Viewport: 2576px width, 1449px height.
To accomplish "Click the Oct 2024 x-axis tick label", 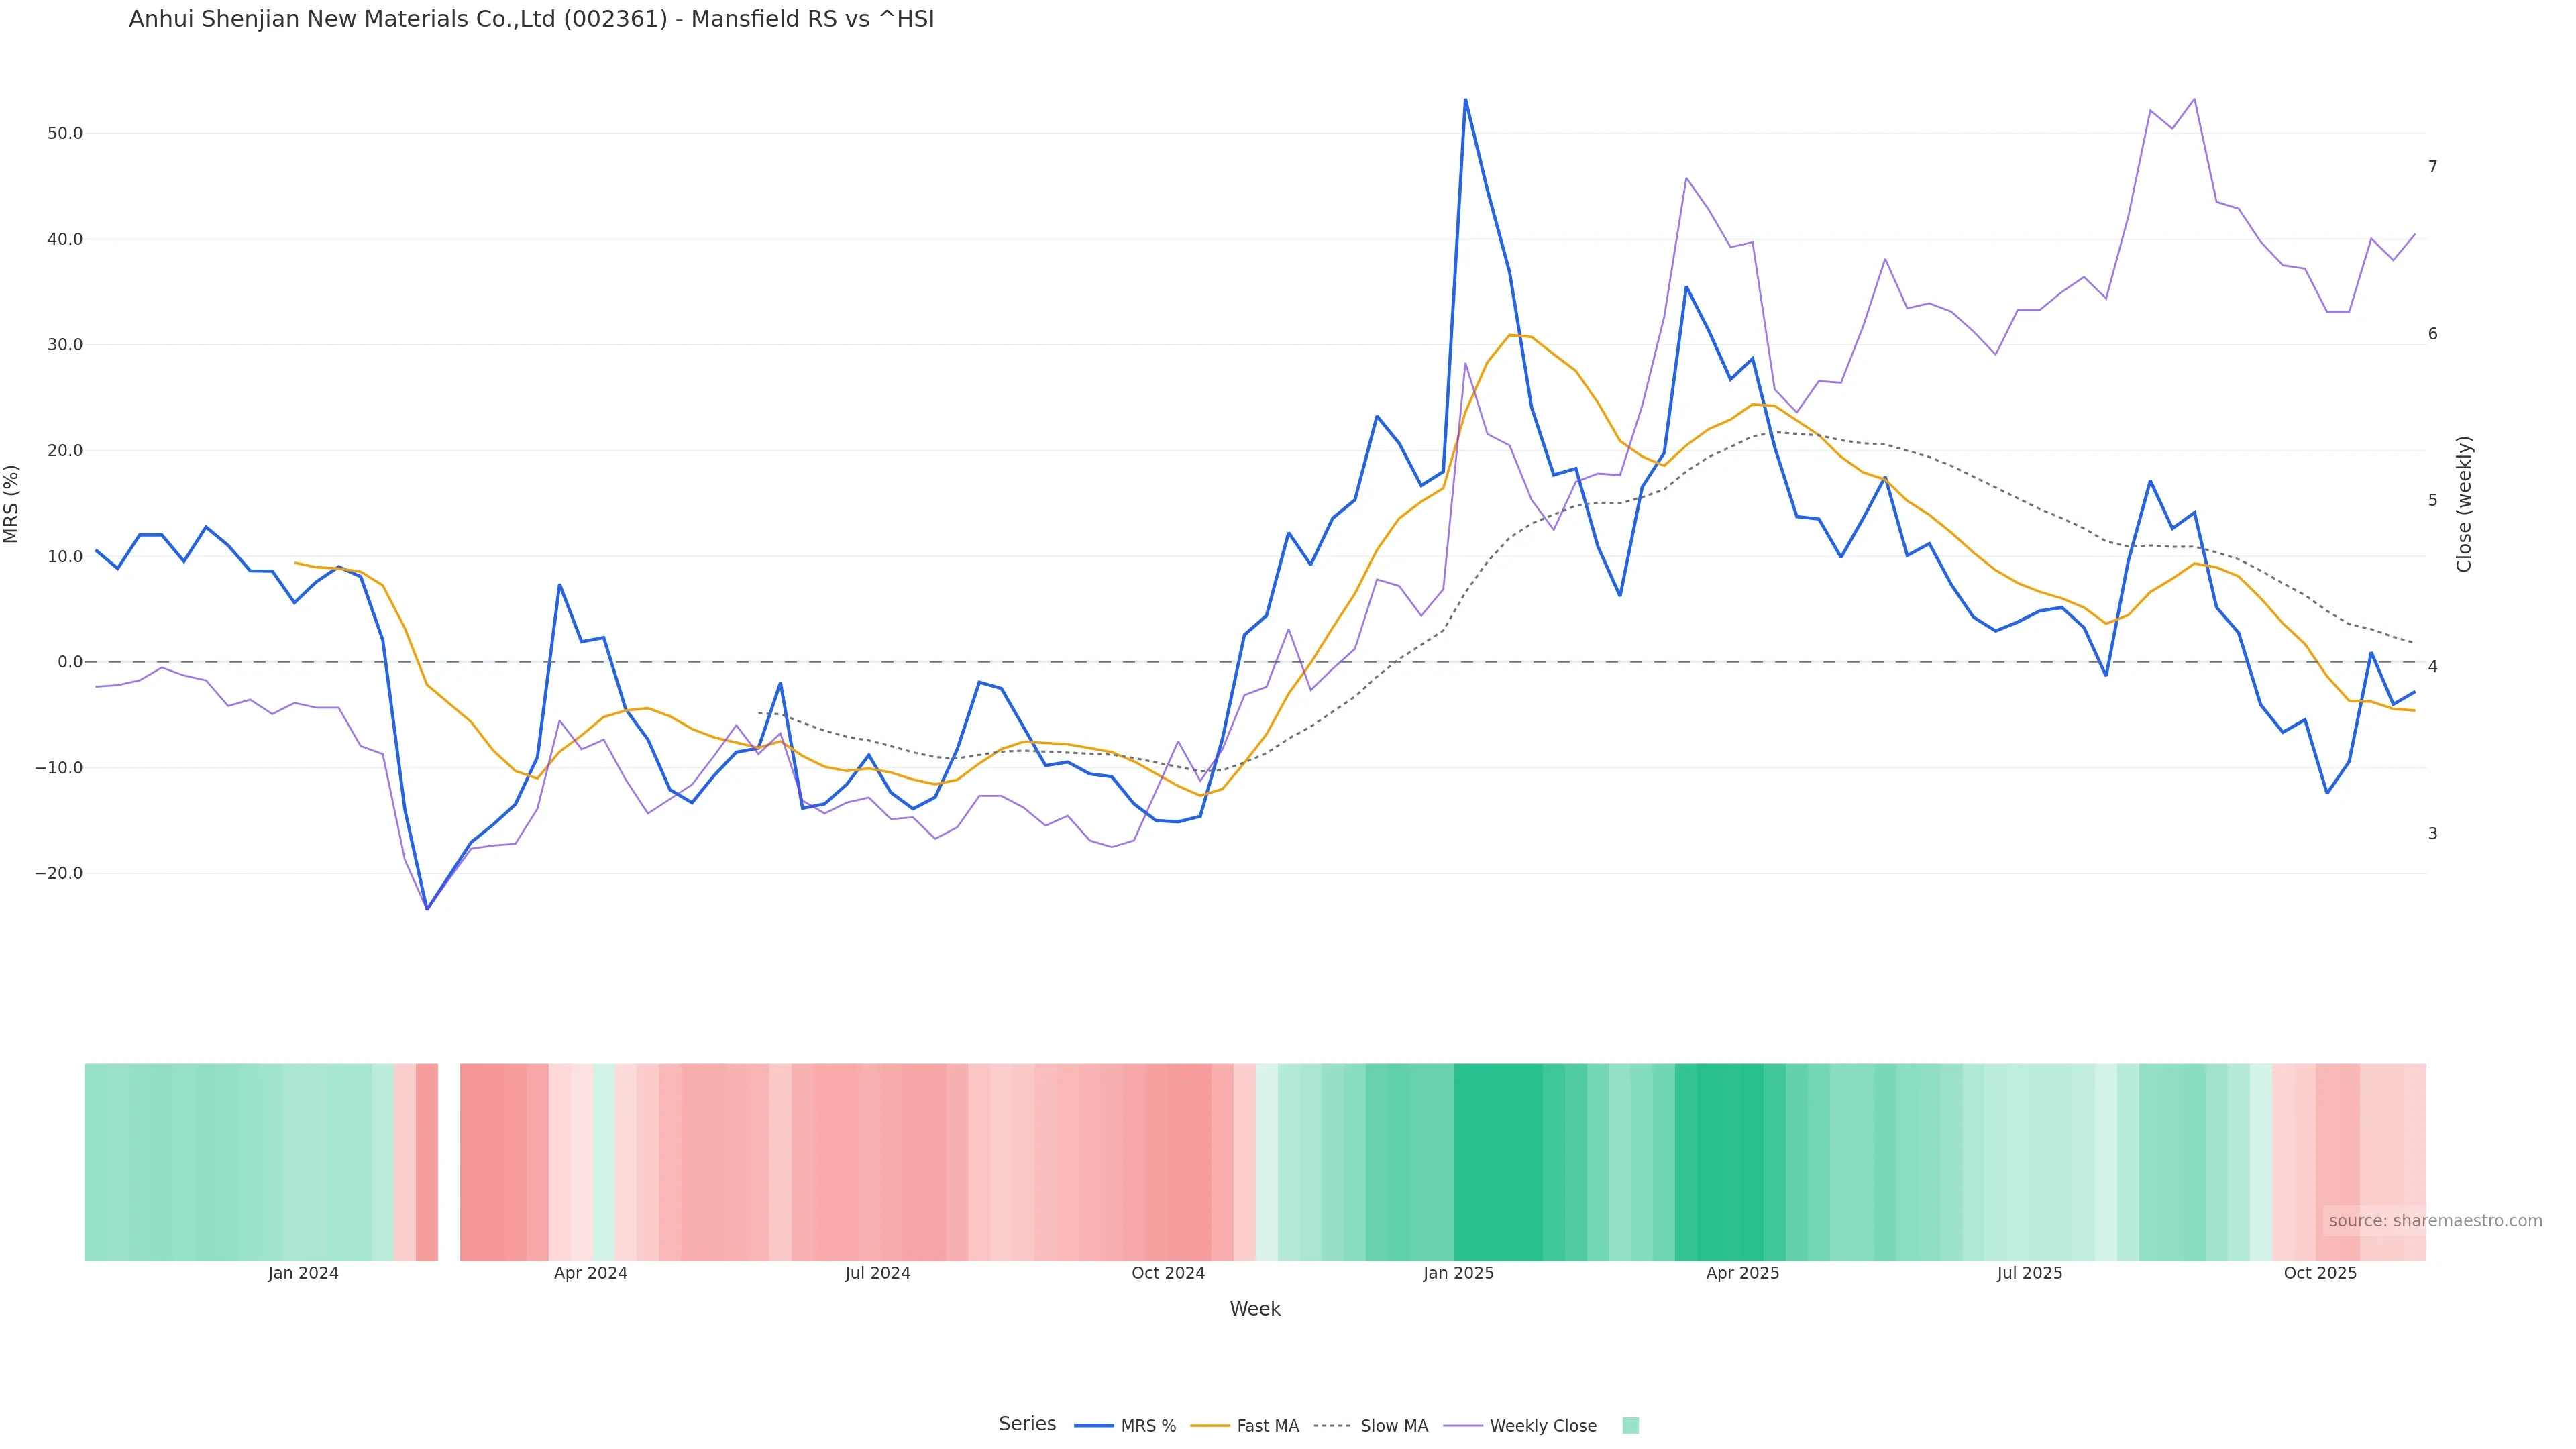I will pyautogui.click(x=1168, y=1274).
